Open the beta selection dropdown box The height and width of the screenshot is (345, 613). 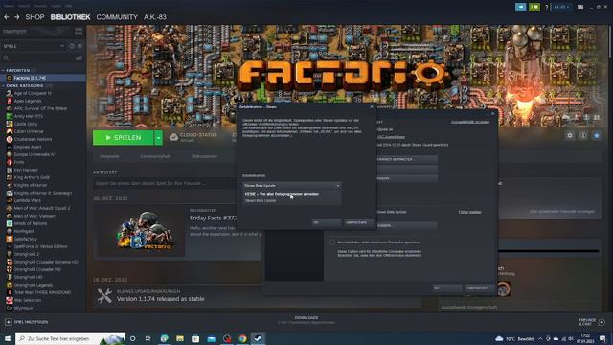click(291, 185)
